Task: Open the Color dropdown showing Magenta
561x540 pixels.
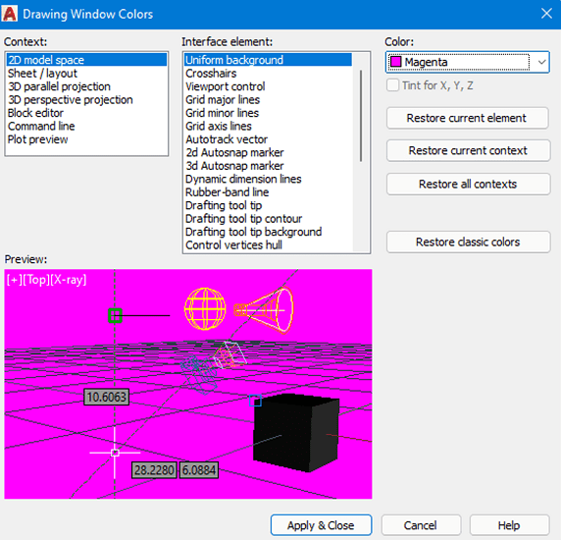Action: (x=468, y=62)
